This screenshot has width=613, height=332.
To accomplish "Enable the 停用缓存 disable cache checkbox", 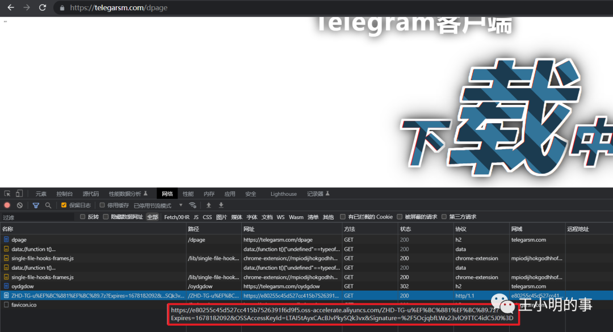I will [x=102, y=205].
